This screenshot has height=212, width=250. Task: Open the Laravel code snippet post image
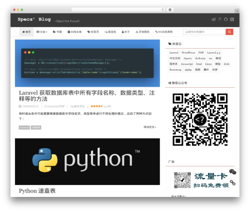tap(87, 63)
